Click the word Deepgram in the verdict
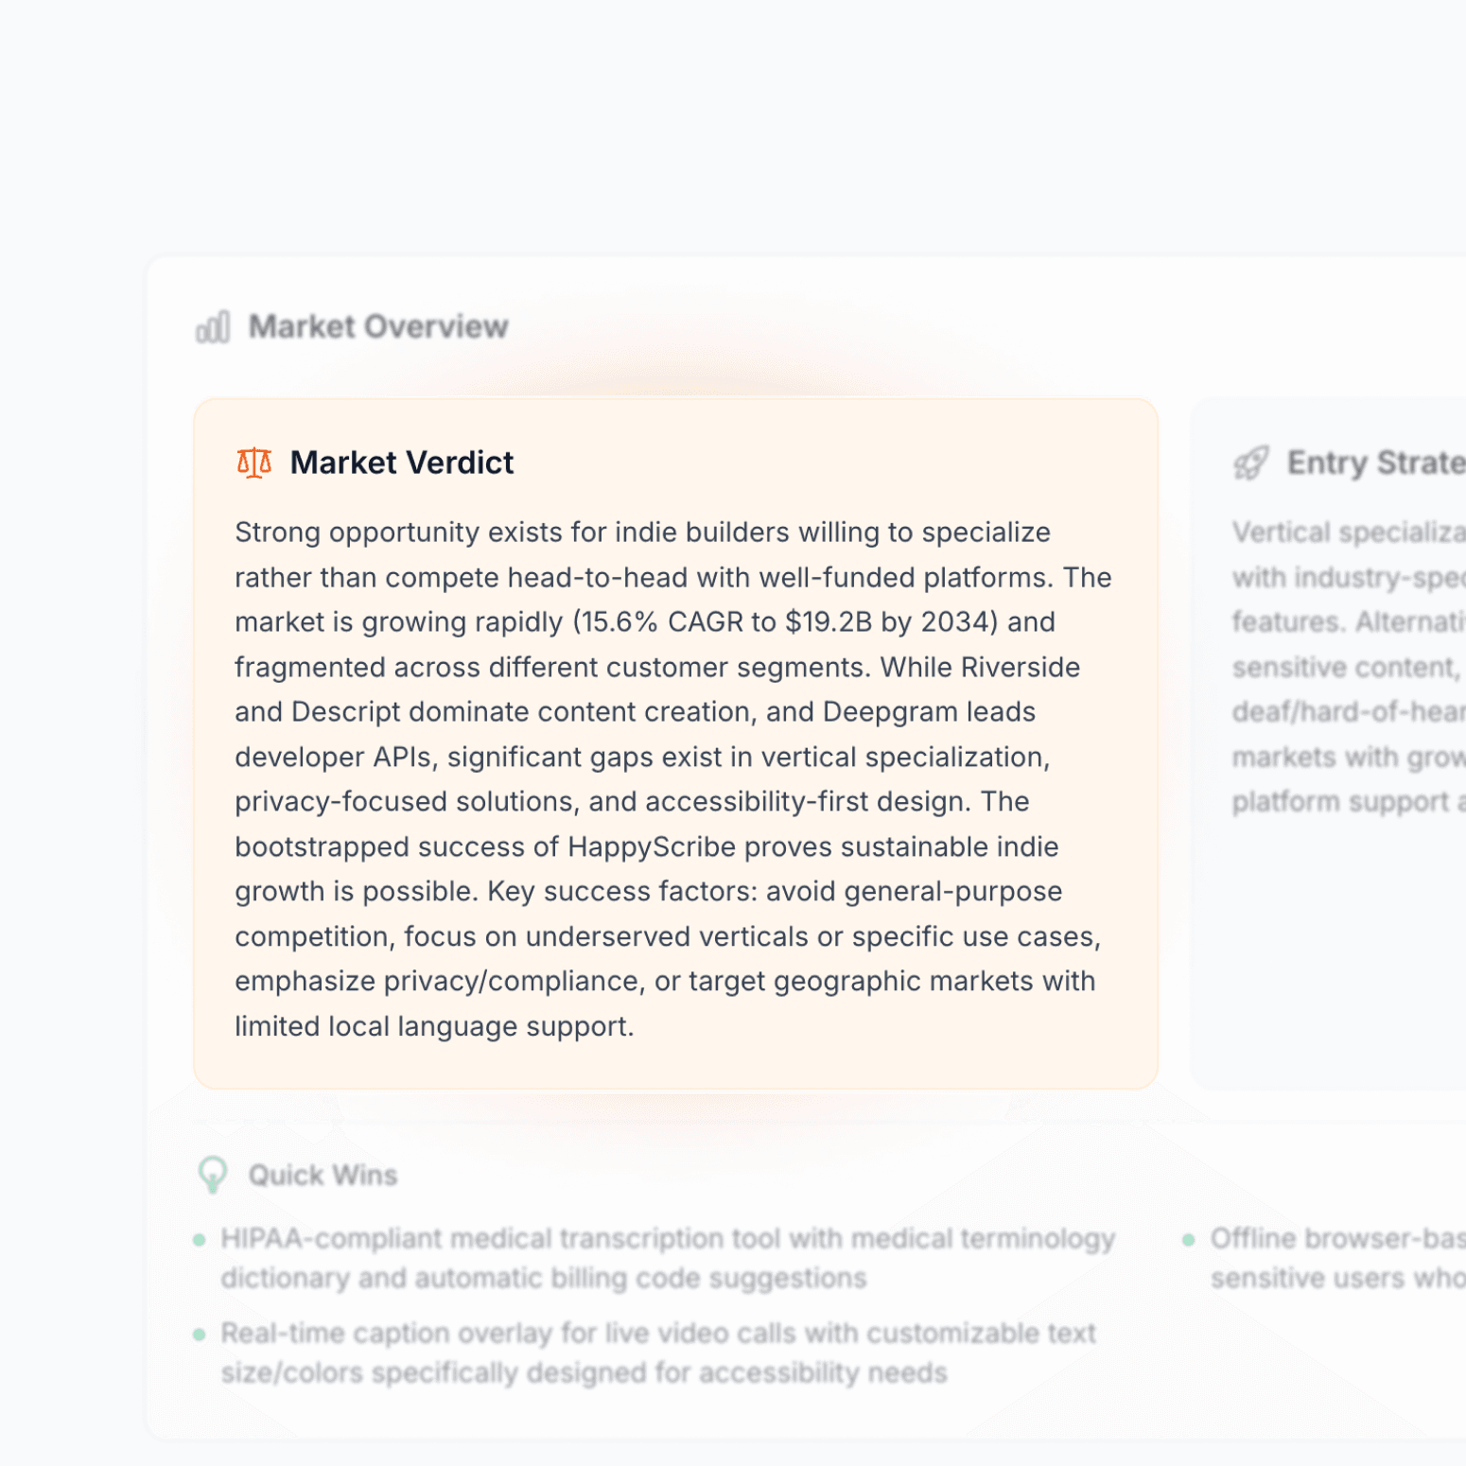 pyautogui.click(x=891, y=712)
